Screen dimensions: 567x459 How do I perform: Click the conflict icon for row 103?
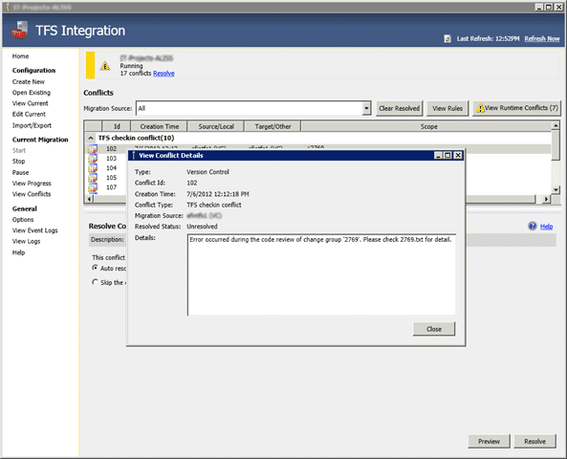(x=93, y=159)
